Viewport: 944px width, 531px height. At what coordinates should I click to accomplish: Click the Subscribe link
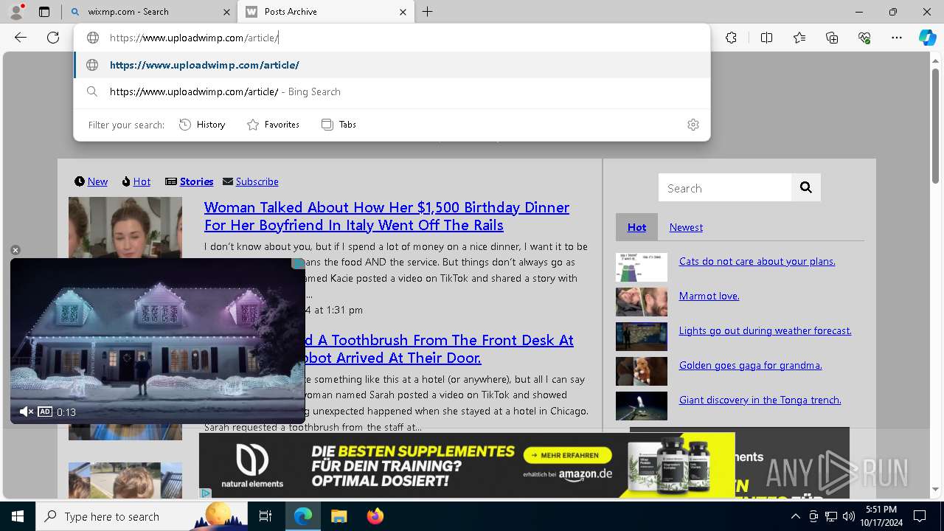(257, 181)
